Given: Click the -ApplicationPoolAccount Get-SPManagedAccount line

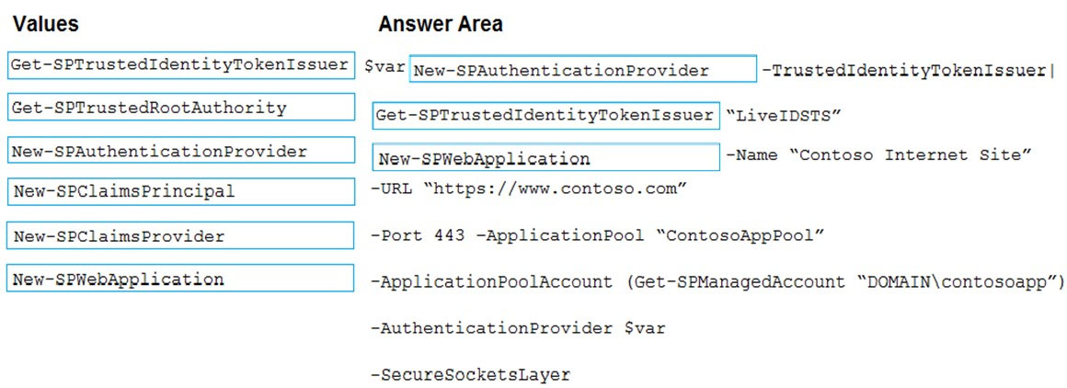Looking at the screenshot, I should pos(717,282).
